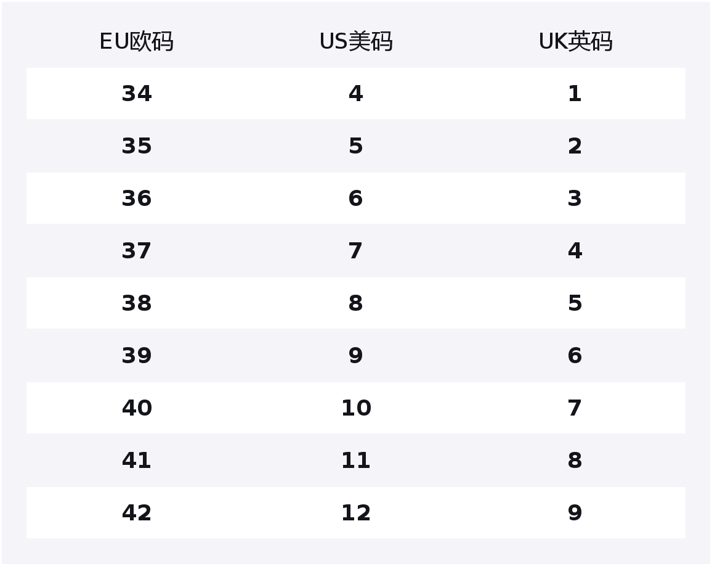712x566 pixels.
Task: Click the EU欧码 column header
Action: [x=136, y=42]
